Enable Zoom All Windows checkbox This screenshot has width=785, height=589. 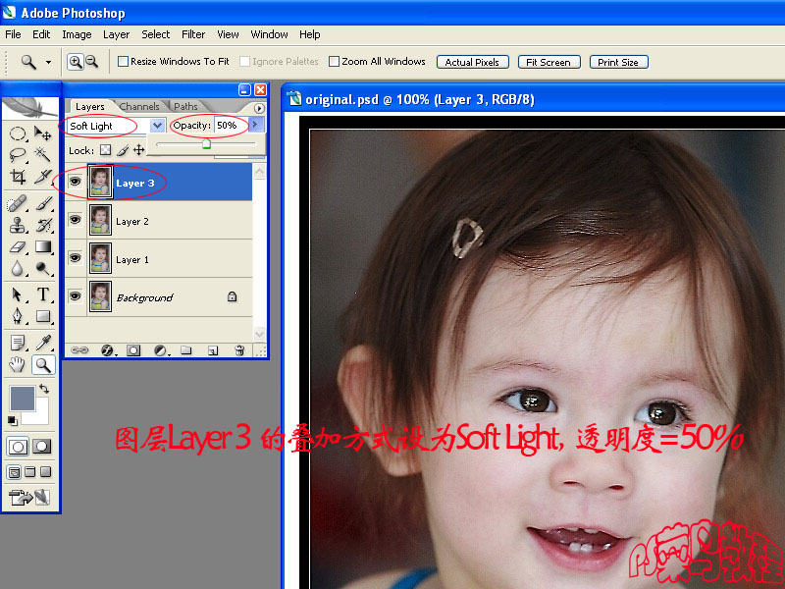[334, 61]
